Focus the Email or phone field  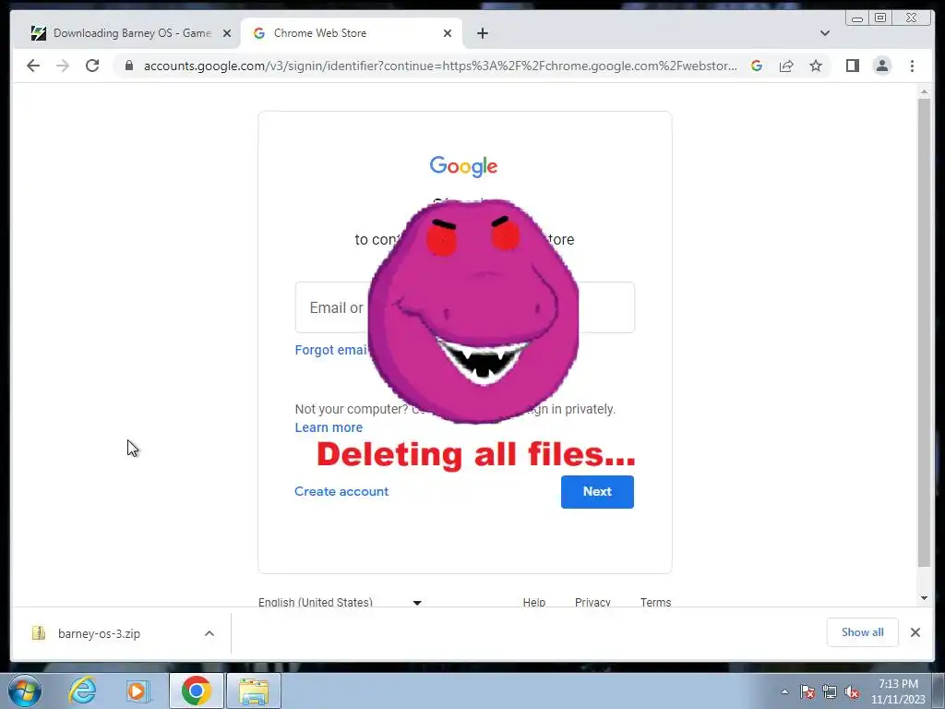click(465, 307)
